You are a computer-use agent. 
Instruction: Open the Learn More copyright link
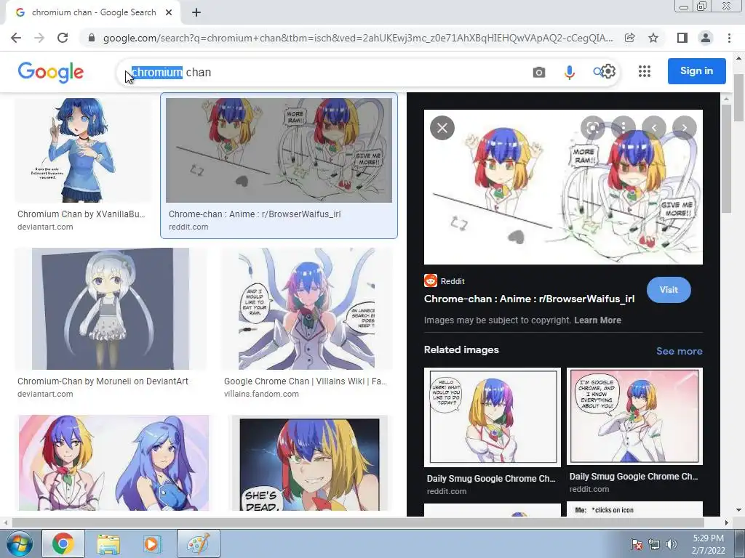coord(598,320)
